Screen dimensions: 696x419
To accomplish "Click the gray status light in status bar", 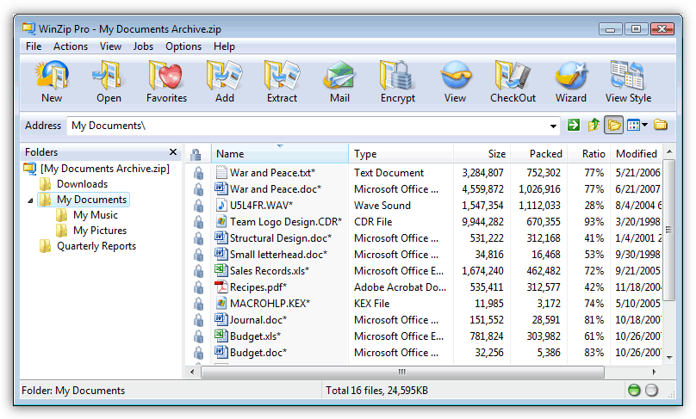I will 651,391.
